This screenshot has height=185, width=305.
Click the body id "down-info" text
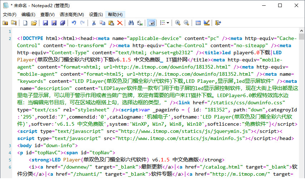59,146
